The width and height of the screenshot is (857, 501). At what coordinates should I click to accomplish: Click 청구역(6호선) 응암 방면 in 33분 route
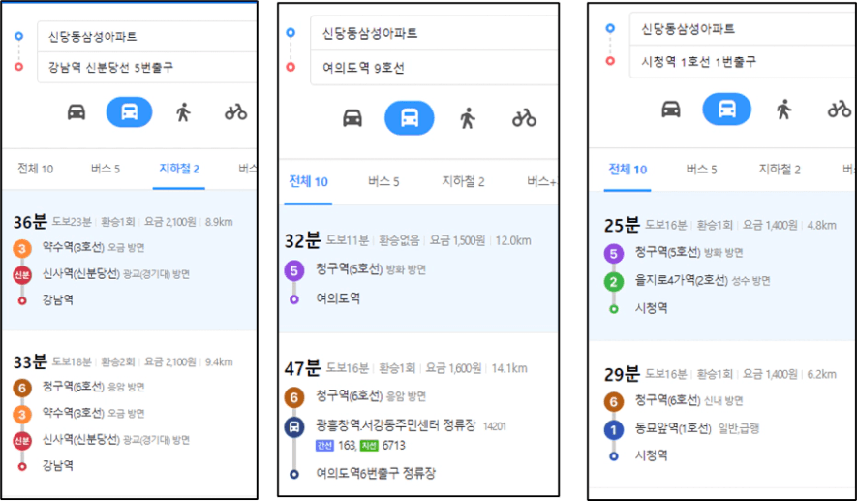tap(94, 388)
